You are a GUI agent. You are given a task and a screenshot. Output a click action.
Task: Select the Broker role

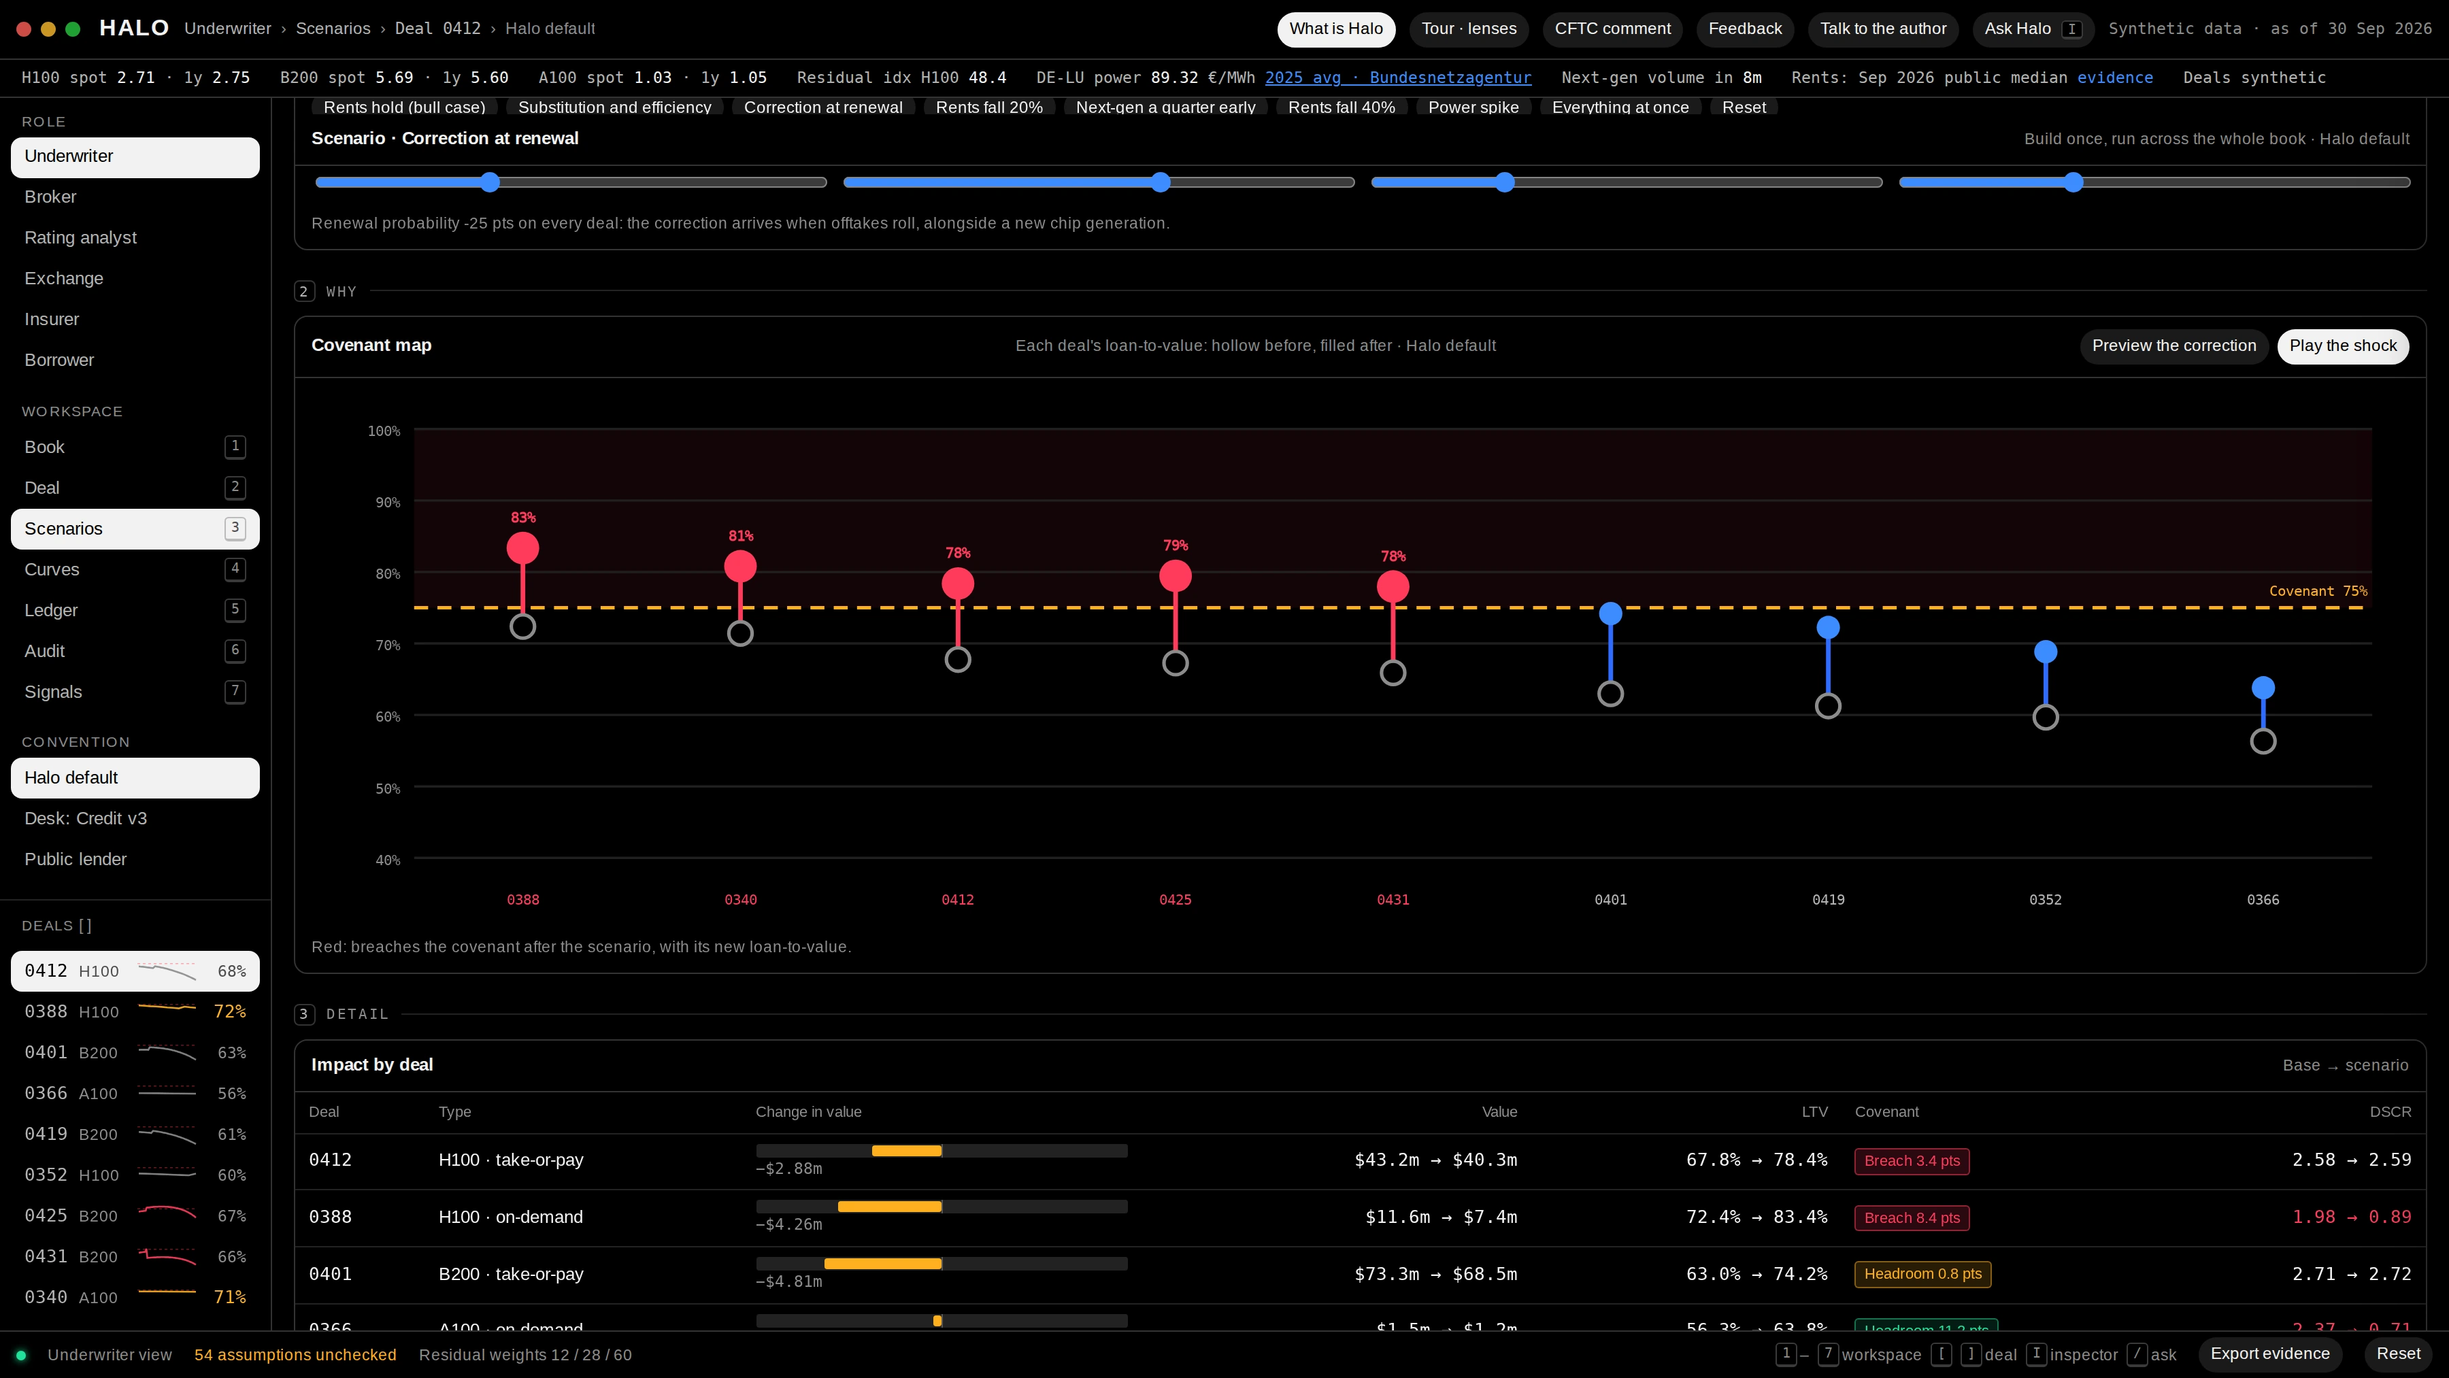coord(134,197)
